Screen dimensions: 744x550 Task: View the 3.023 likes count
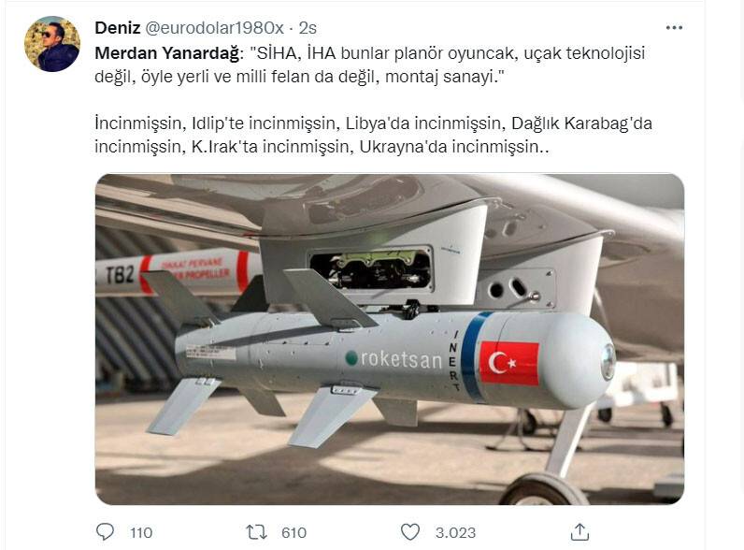click(455, 532)
